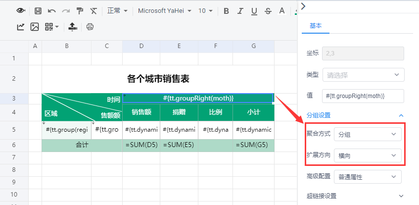Select the #{tt.gro cell in C5

point(107,130)
